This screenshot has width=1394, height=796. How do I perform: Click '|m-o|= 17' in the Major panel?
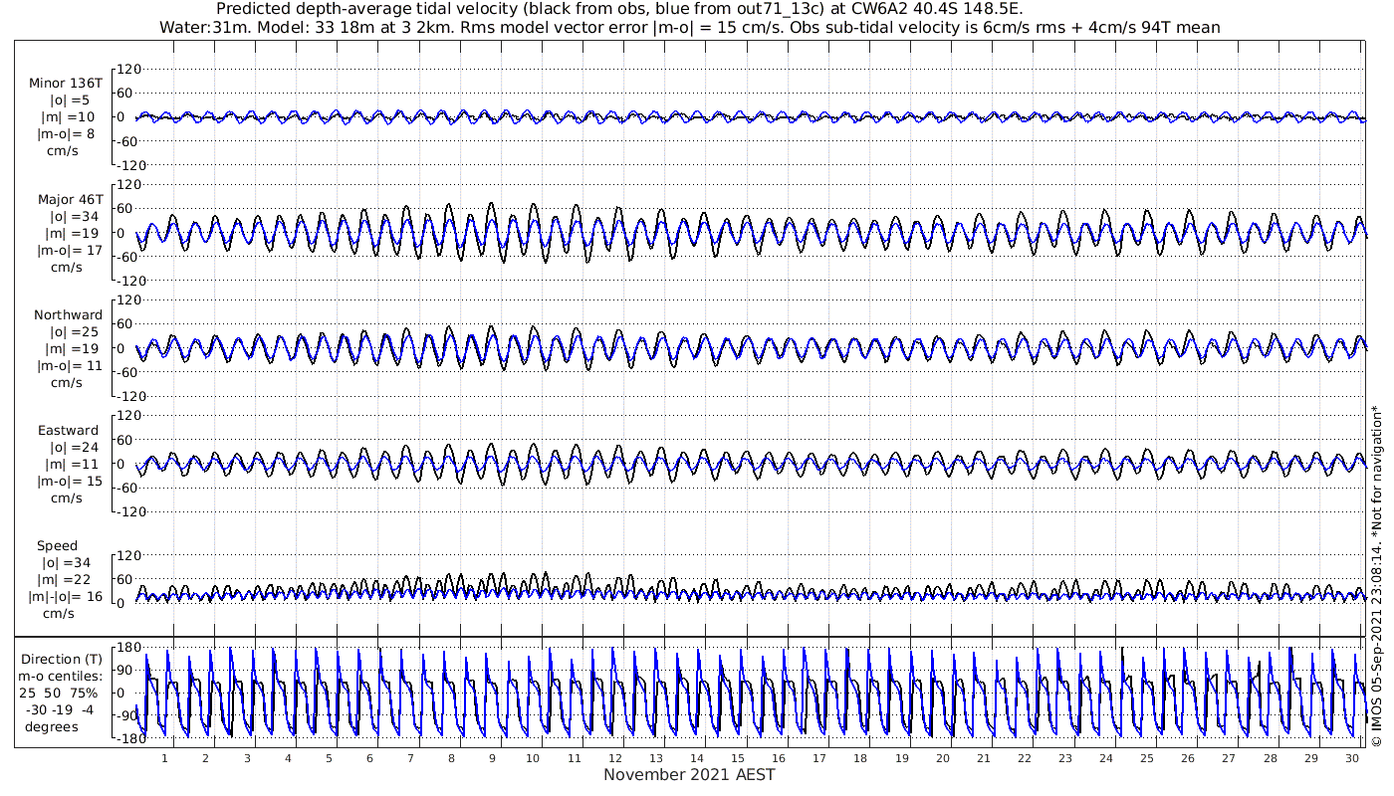point(70,251)
